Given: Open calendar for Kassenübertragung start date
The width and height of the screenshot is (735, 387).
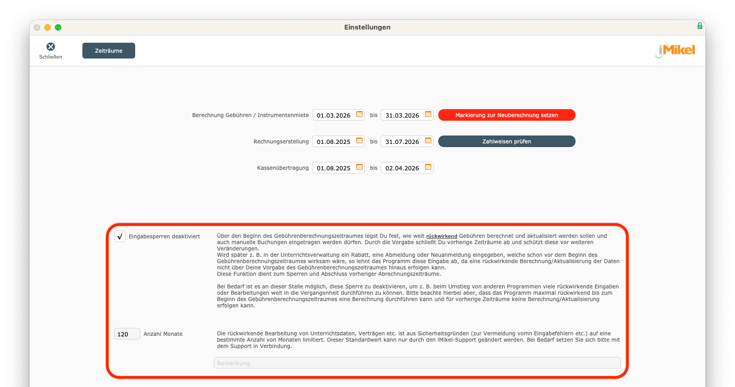Looking at the screenshot, I should pos(360,167).
